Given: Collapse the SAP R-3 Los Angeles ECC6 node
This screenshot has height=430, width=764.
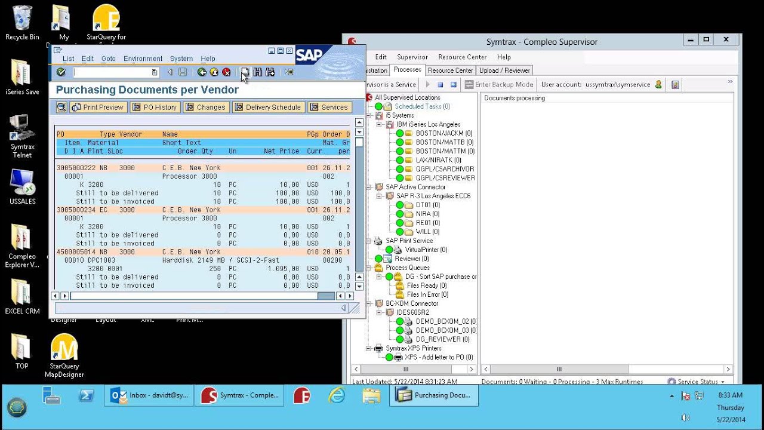Looking at the screenshot, I should 379,196.
